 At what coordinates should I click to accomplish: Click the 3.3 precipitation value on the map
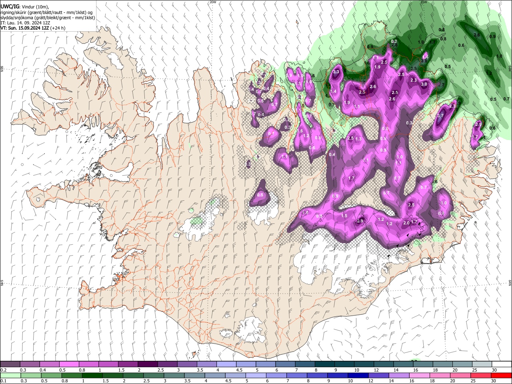336,72
